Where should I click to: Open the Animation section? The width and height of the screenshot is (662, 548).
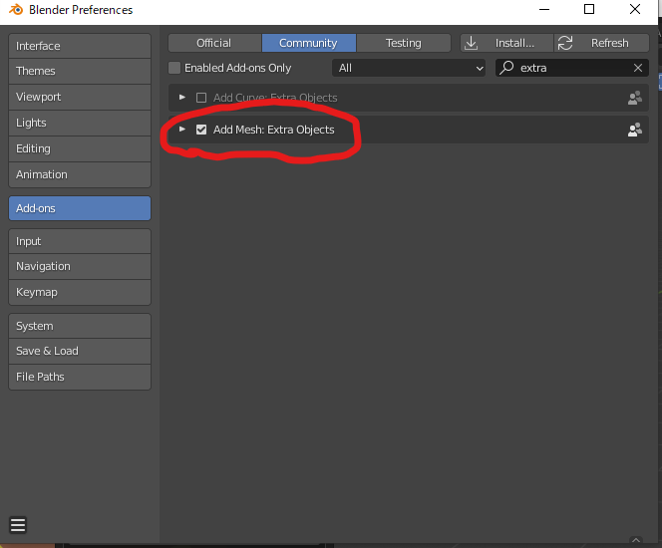[80, 174]
